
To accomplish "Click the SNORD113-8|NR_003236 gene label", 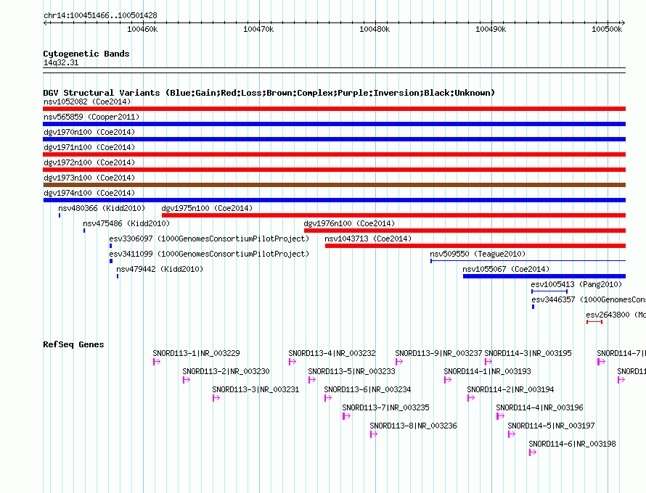I will pos(413,426).
